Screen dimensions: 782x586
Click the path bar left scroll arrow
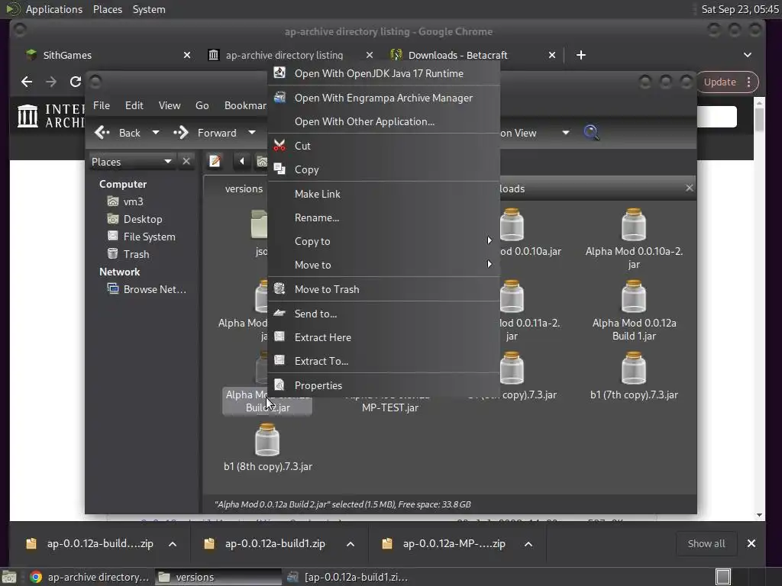click(x=242, y=162)
